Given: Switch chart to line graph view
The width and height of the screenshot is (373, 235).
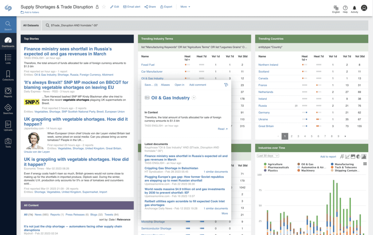Looking at the screenshot, I should tap(348, 157).
